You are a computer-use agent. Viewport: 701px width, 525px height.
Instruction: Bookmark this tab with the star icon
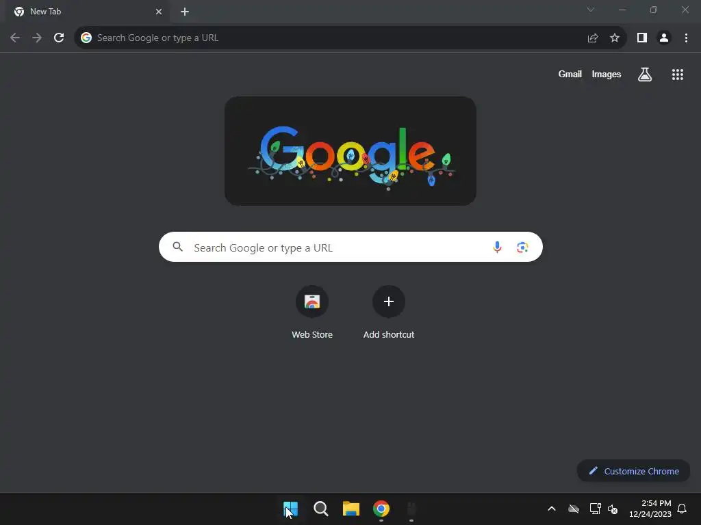pos(615,38)
